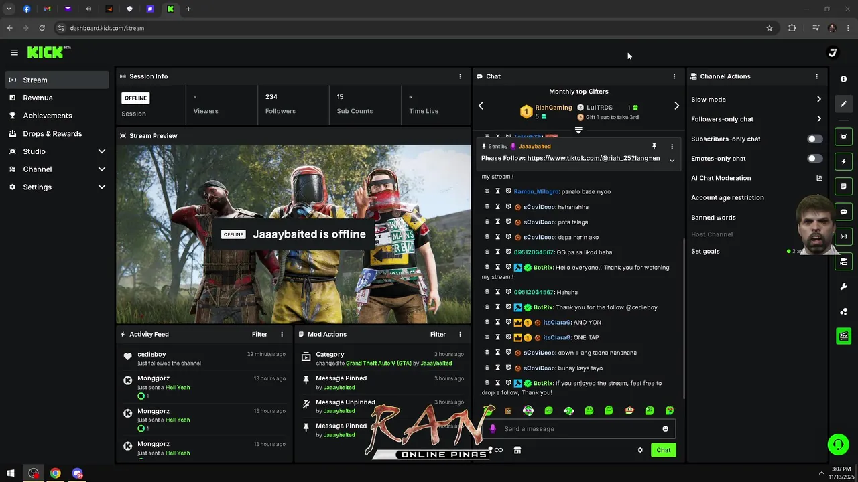Screen dimensions: 858x482
Task: Click the shop icon below message box
Action: pos(517,450)
